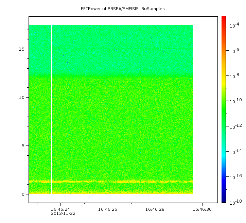Click the empty white area right of spectrogram
246x223 pixels.
tap(205, 109)
